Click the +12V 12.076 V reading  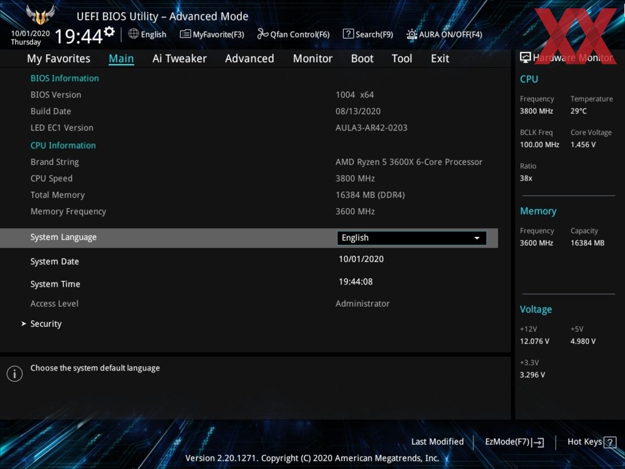click(x=534, y=341)
